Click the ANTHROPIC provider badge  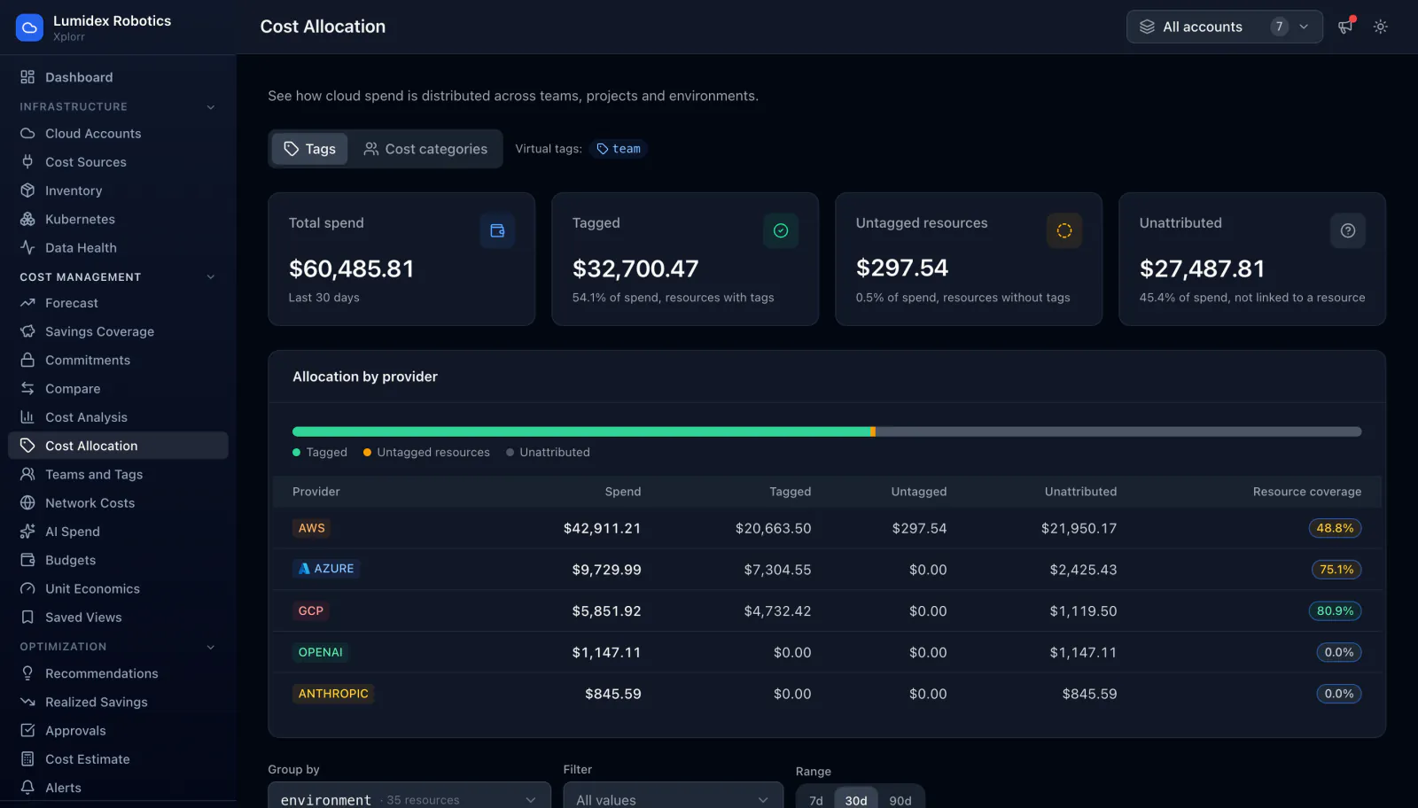click(333, 694)
